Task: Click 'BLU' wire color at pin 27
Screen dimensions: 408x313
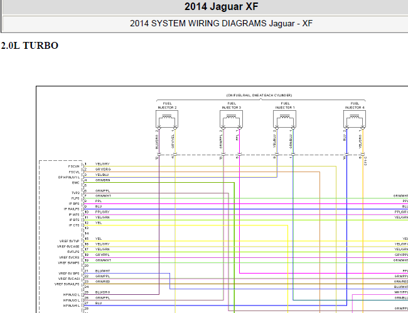Action: (x=99, y=303)
